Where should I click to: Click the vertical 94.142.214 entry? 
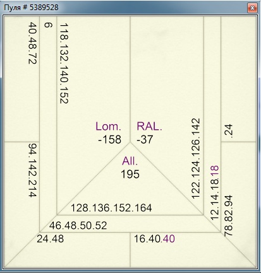[x=33, y=170]
